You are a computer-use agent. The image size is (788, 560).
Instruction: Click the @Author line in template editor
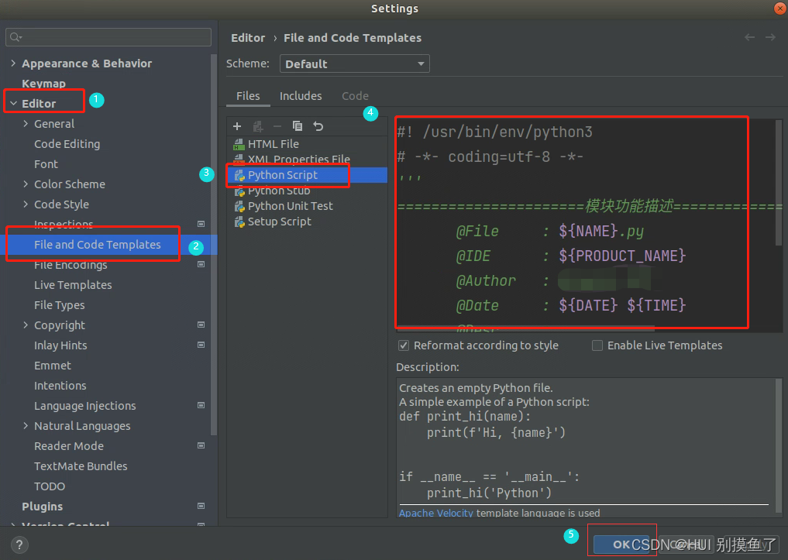tap(552, 280)
